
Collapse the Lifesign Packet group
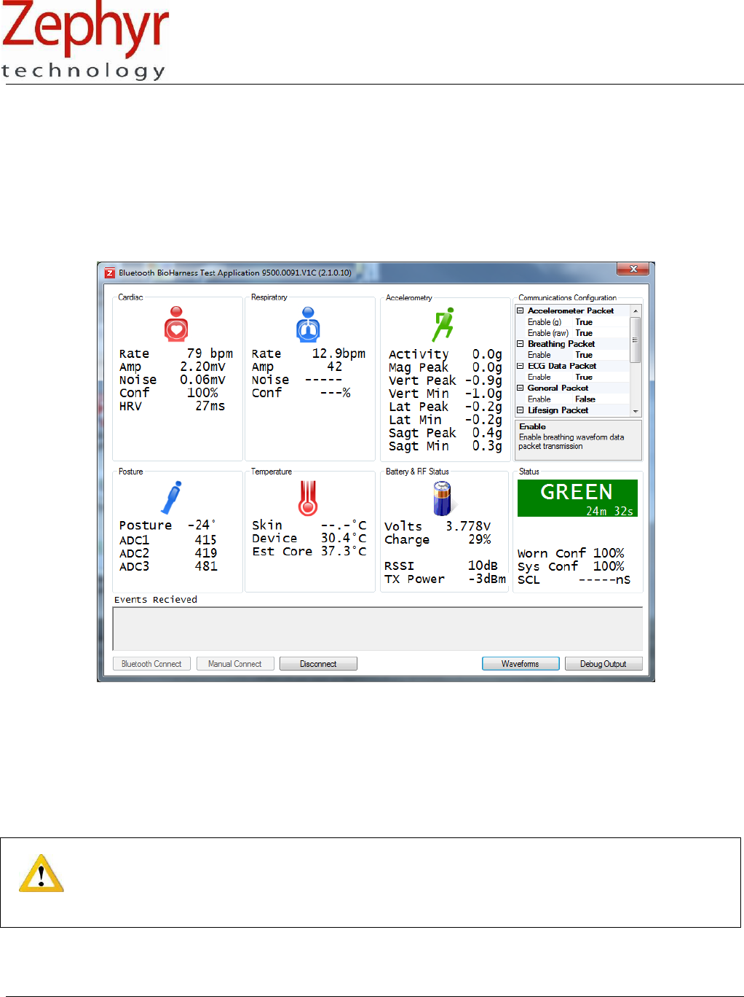[521, 410]
